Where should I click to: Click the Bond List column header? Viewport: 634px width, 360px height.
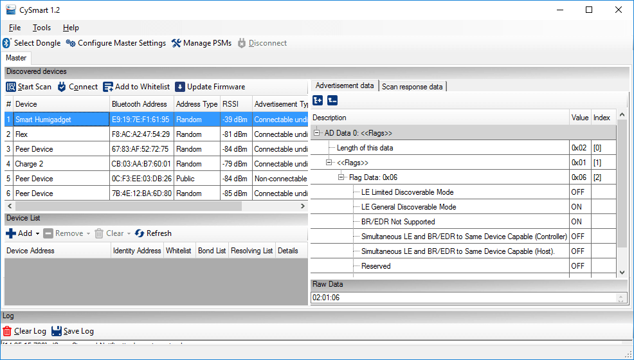[212, 251]
